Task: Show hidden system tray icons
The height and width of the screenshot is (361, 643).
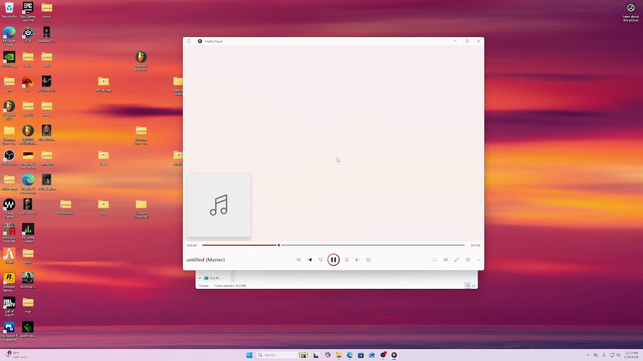Action: (588, 355)
